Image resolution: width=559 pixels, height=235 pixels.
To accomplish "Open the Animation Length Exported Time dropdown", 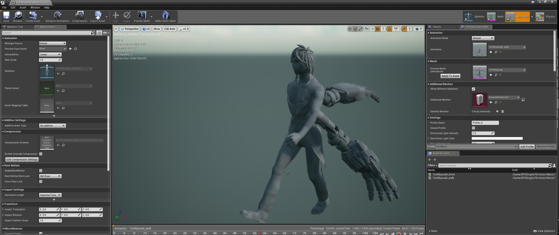I will 50,195.
